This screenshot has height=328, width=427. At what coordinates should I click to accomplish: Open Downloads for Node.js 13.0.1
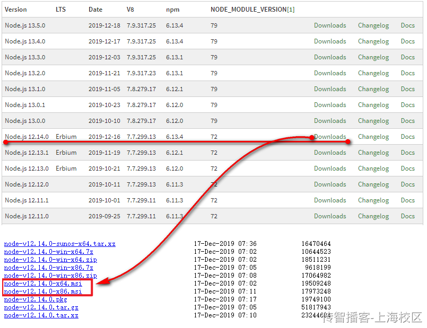click(x=330, y=105)
